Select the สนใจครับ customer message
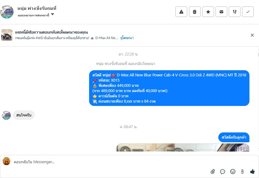 click(24, 115)
